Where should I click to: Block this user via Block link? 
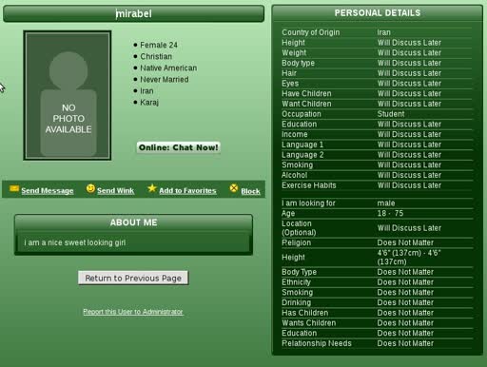click(x=250, y=191)
